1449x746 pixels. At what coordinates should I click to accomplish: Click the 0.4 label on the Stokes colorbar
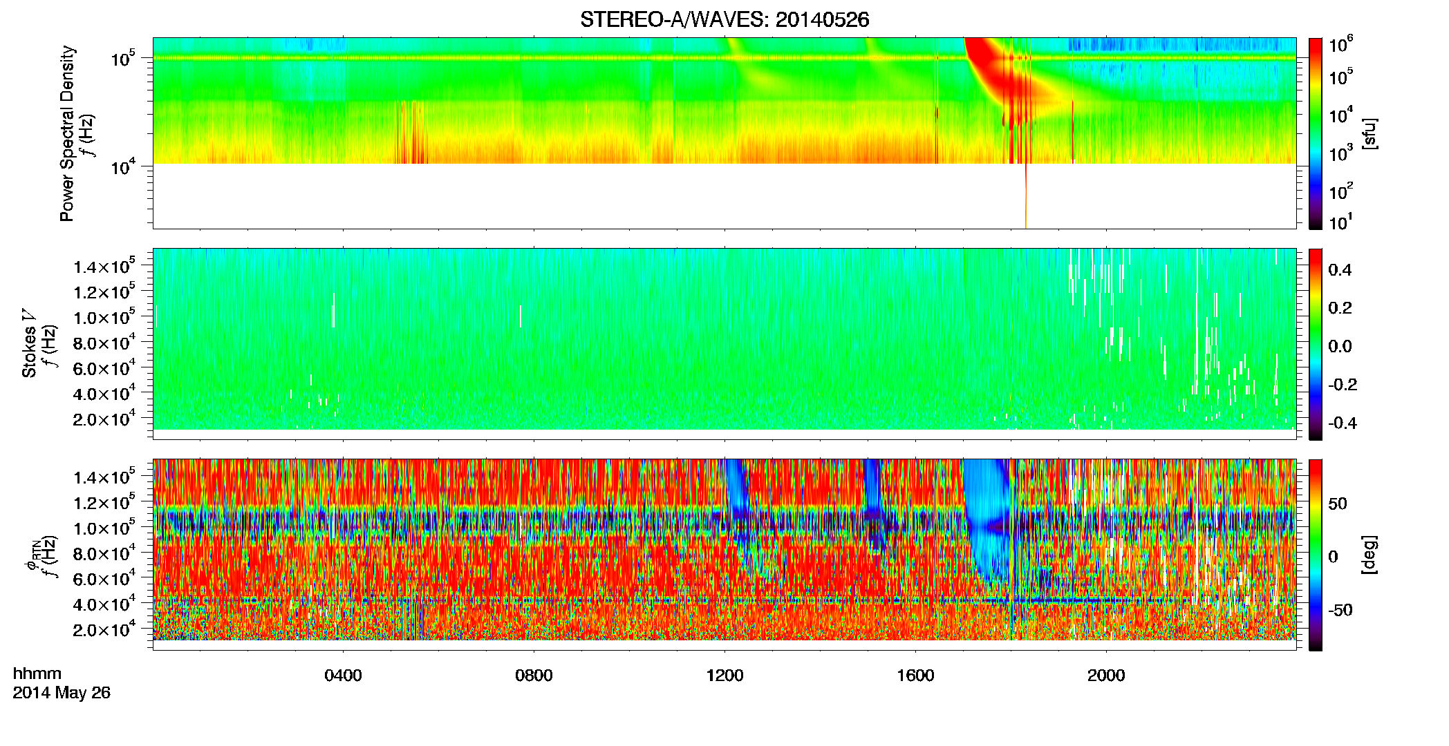(x=1340, y=269)
